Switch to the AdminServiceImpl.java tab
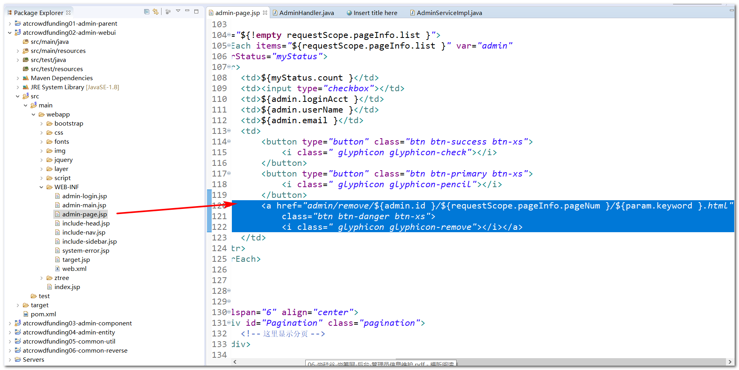 click(446, 13)
